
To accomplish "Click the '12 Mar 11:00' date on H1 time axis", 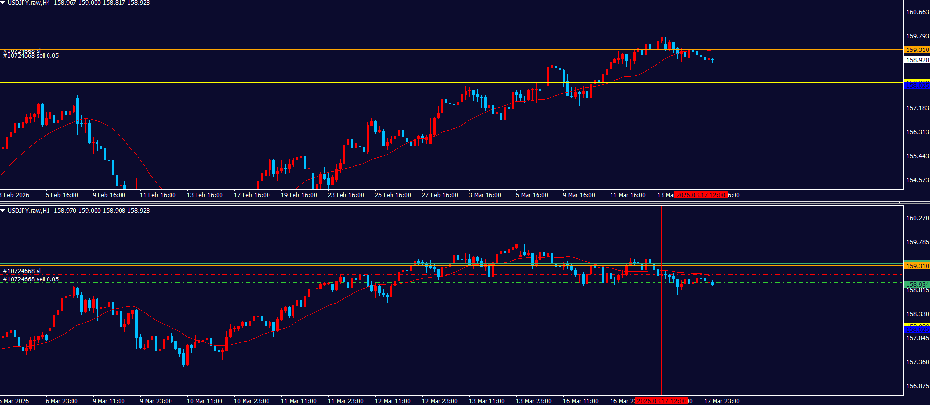I will click(x=392, y=401).
